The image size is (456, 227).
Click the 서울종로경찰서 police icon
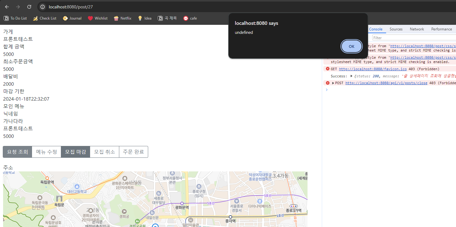click(237, 201)
